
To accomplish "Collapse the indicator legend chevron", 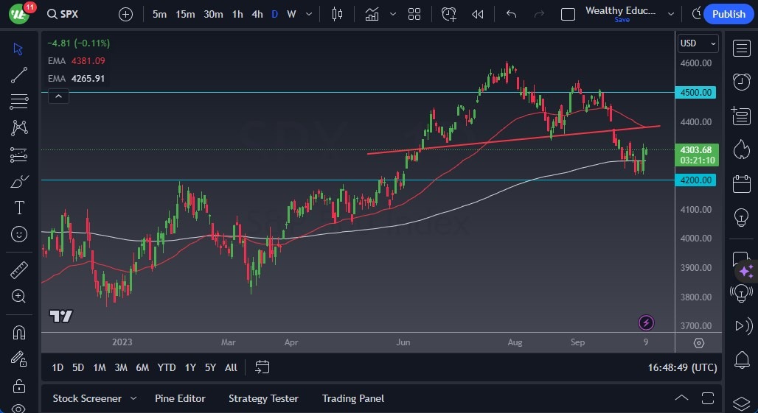I will [x=58, y=96].
